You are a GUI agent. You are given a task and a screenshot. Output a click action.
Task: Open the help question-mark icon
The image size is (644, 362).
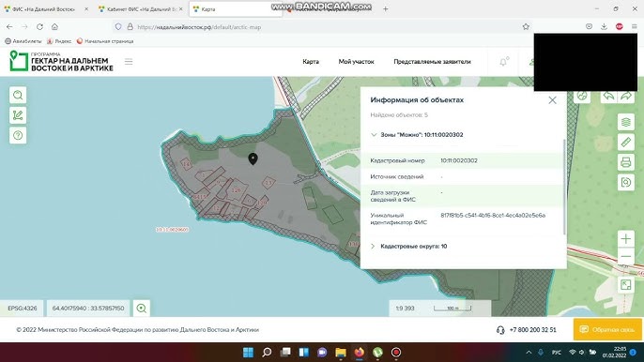click(18, 135)
